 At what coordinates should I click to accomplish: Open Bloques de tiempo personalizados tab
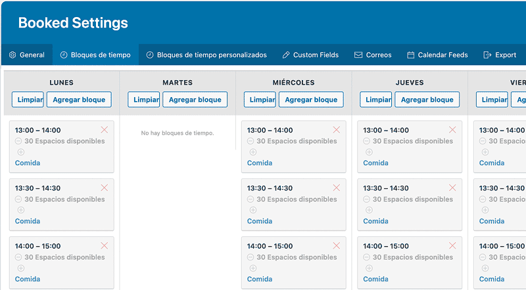point(207,55)
